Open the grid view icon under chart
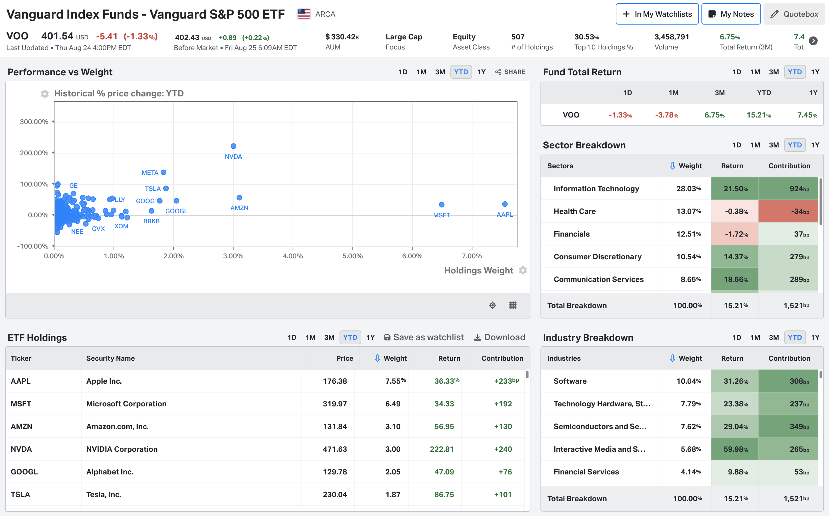 click(x=512, y=305)
